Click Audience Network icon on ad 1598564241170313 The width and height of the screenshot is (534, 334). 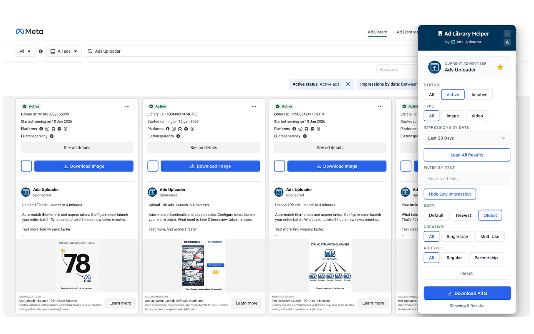point(306,129)
